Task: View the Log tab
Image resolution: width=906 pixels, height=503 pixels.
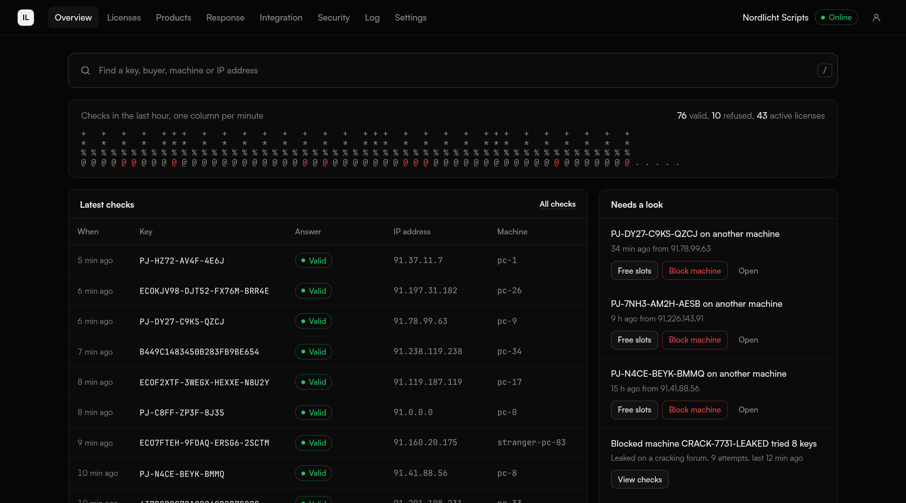Action: [372, 18]
